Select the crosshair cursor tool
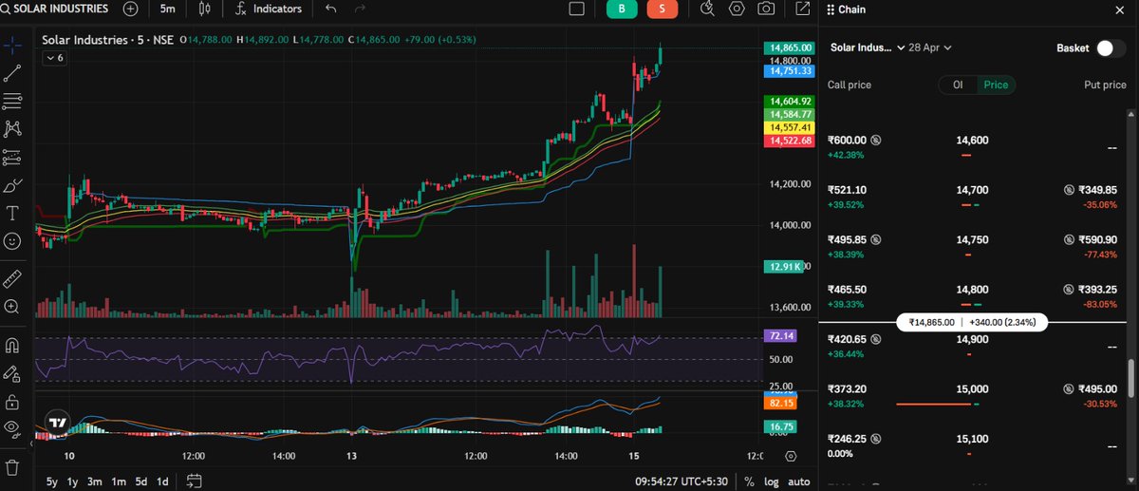Image resolution: width=1139 pixels, height=491 pixels. tap(12, 45)
